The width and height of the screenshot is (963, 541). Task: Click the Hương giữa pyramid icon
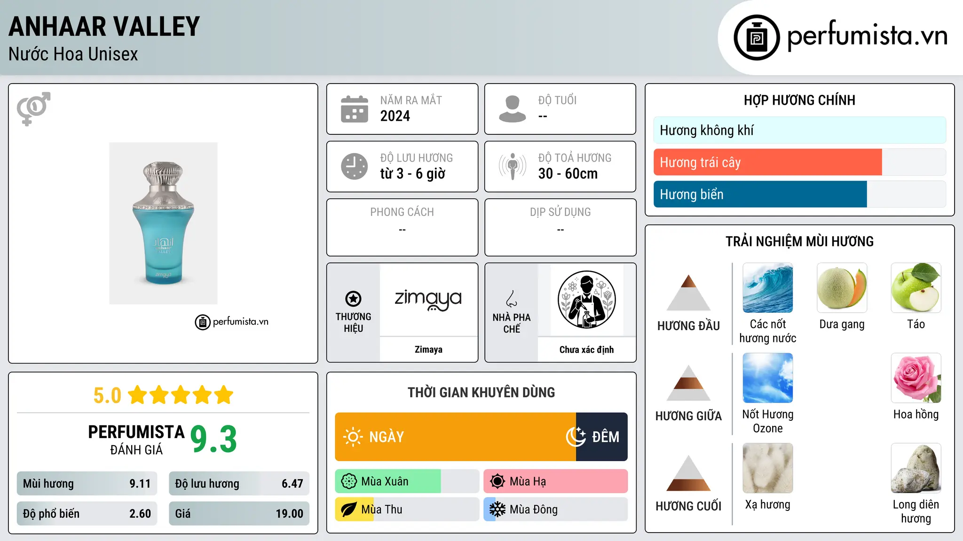click(688, 383)
